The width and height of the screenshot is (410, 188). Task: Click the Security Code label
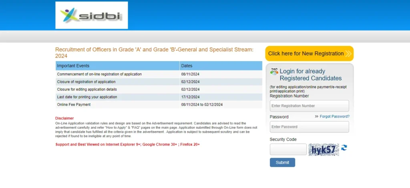click(x=283, y=140)
